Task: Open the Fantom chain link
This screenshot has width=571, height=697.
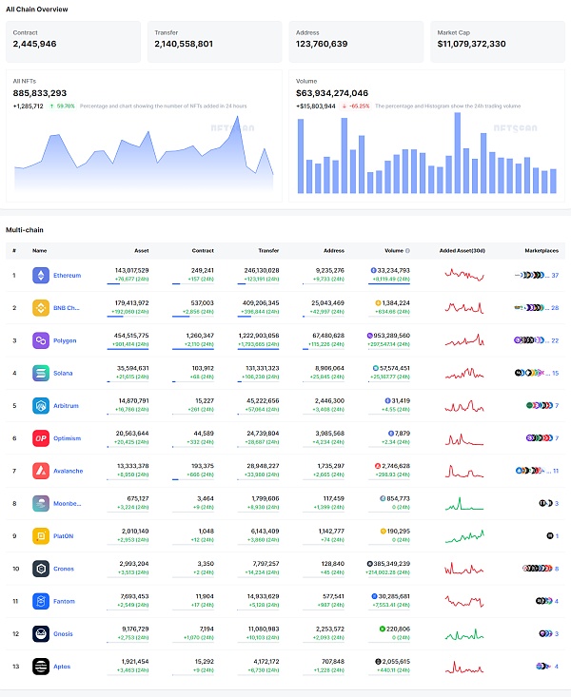Action: [64, 601]
